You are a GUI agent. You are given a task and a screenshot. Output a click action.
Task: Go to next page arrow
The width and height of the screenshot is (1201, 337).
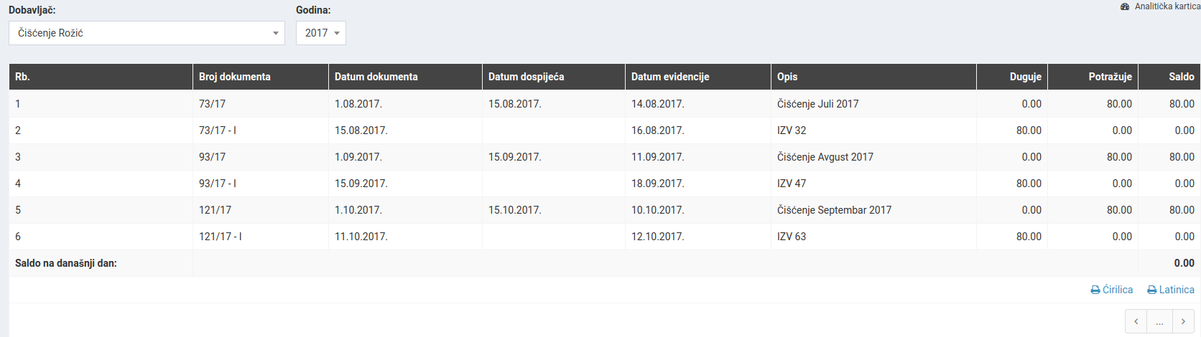pyautogui.click(x=1183, y=322)
